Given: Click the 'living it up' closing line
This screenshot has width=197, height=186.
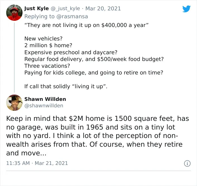Looking at the screenshot, I should click(66, 87).
